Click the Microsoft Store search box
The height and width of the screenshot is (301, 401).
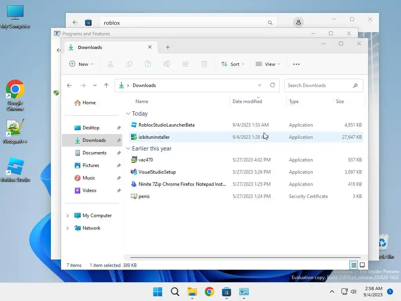point(188,23)
